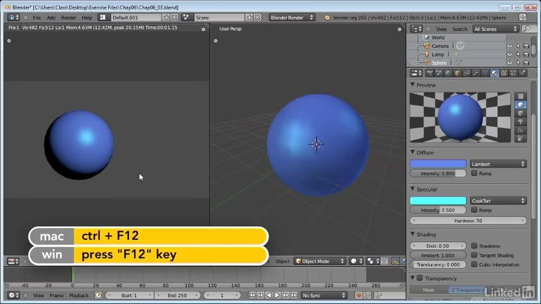Click the Z Transparency button
Viewport: 541px width, 304px height.
[467, 290]
